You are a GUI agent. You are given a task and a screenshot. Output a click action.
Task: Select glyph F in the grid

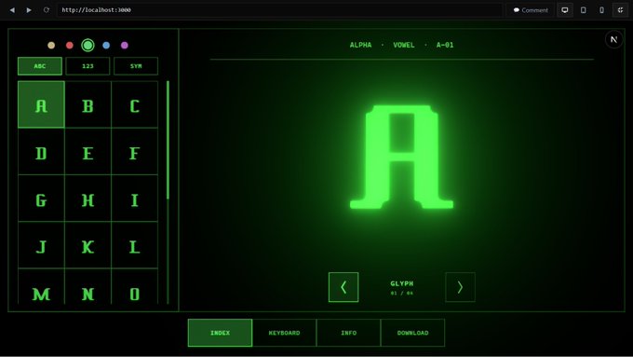pos(135,152)
